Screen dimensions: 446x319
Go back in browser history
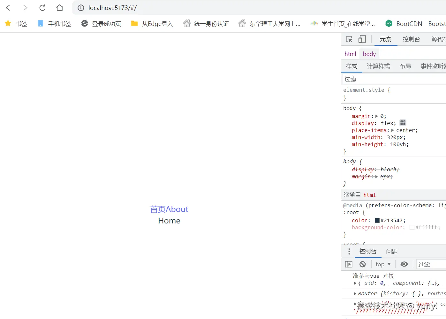[8, 8]
